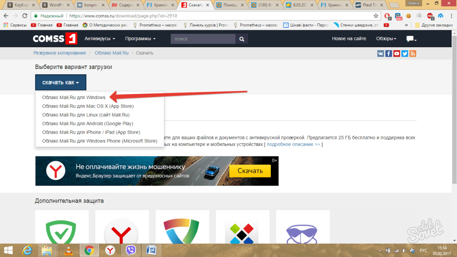Click the cookie extension icon

(409, 16)
